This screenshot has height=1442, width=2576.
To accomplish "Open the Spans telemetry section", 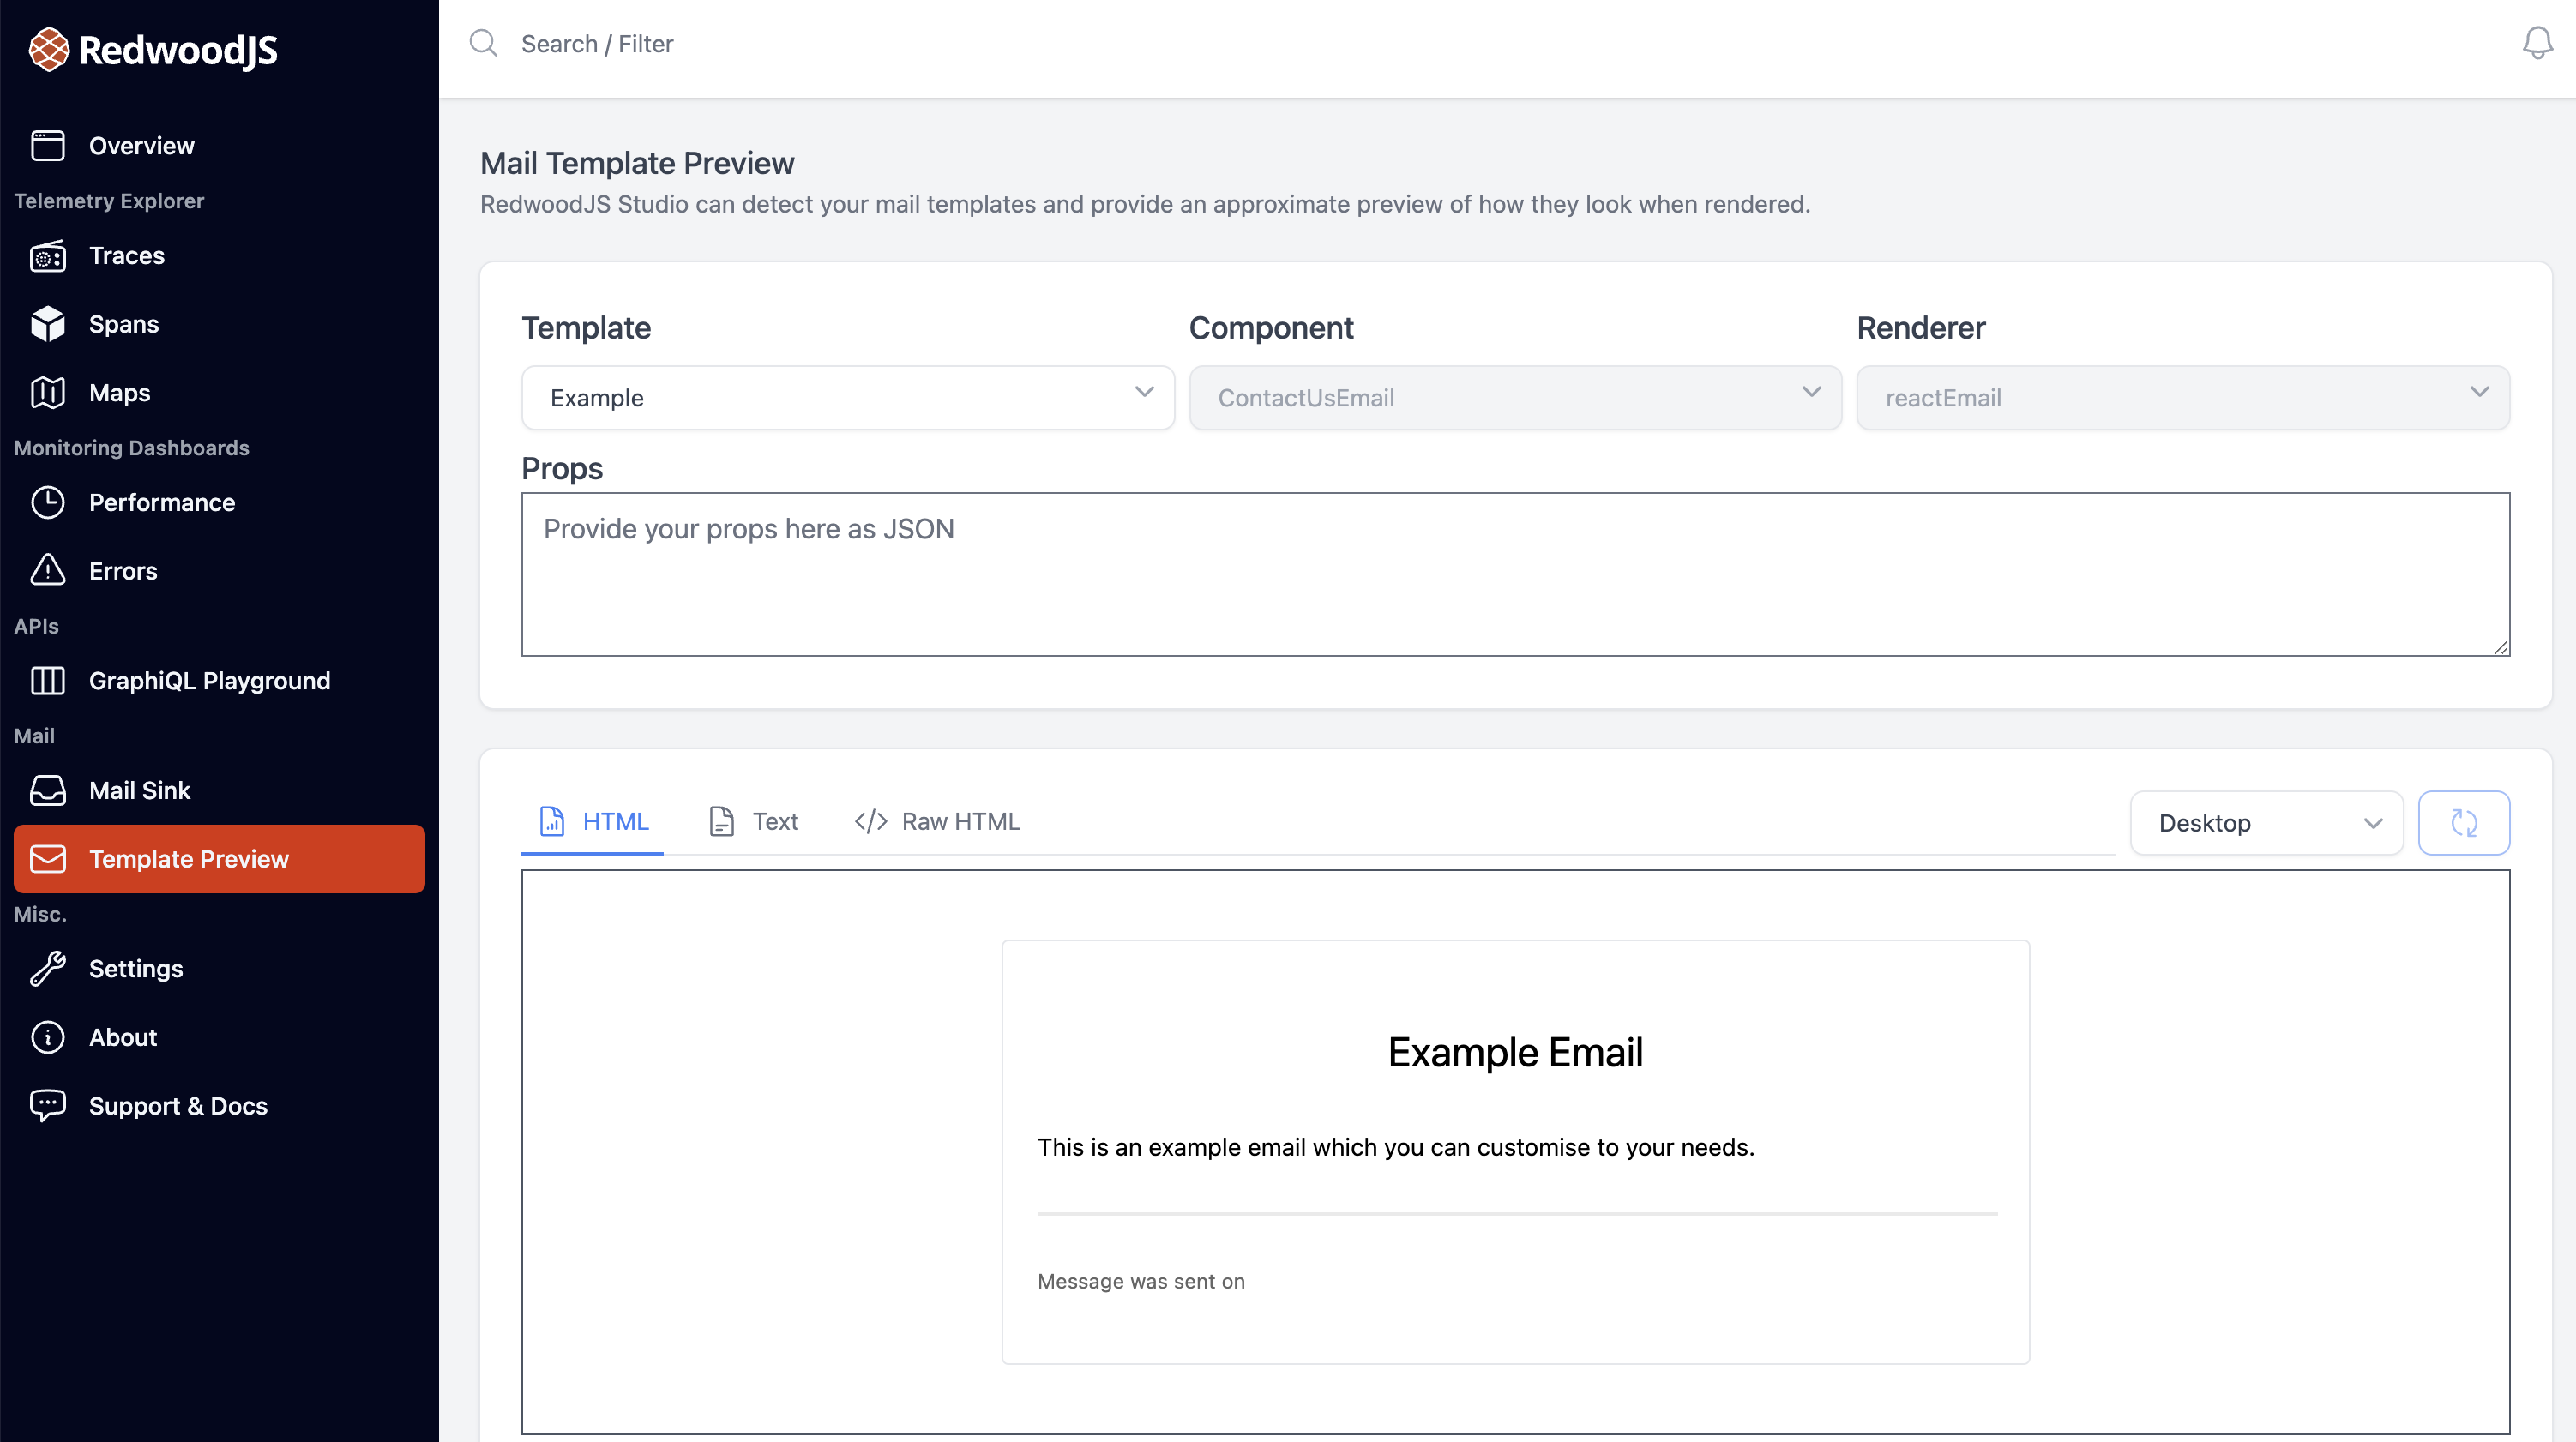I will pos(123,324).
